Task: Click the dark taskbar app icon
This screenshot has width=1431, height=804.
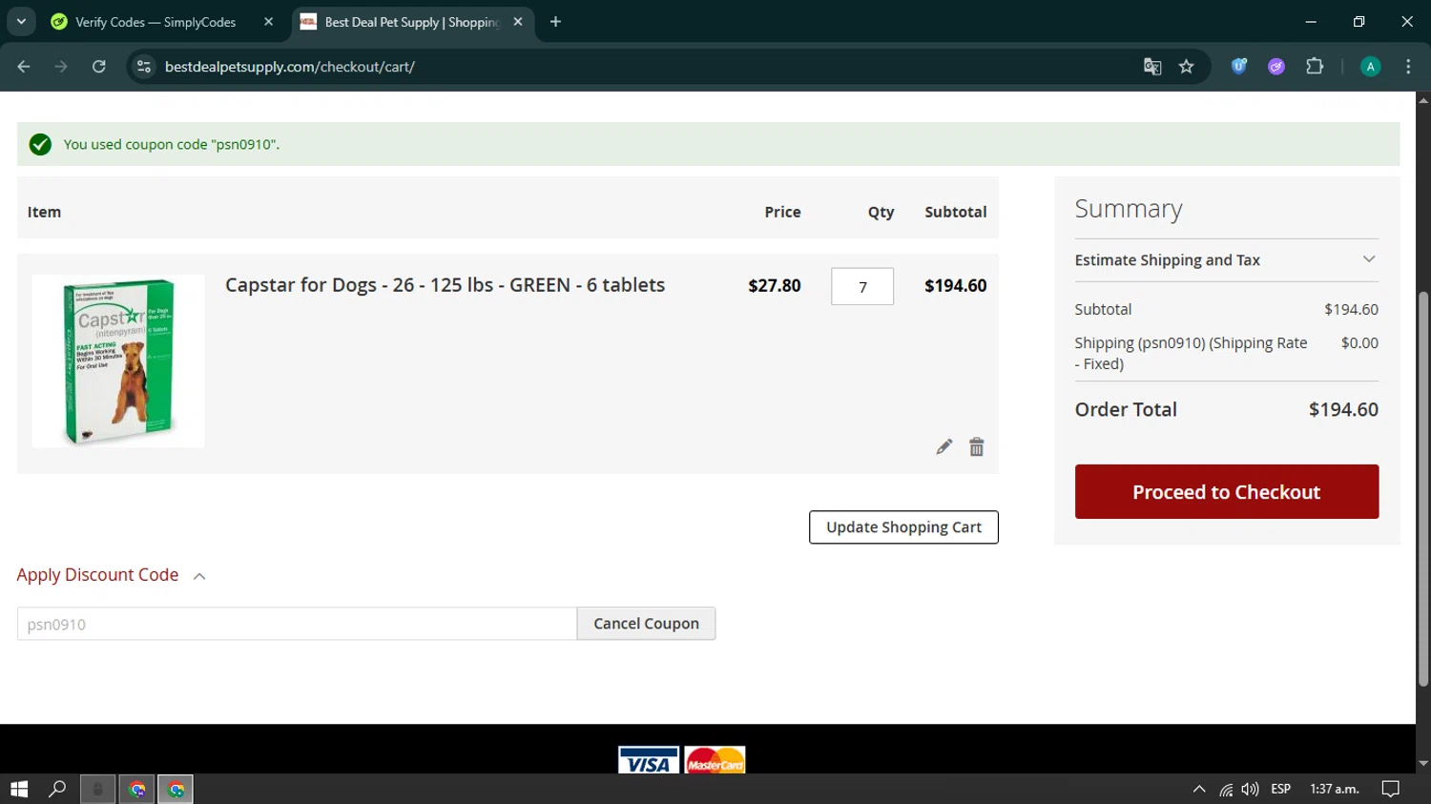Action: 97,789
